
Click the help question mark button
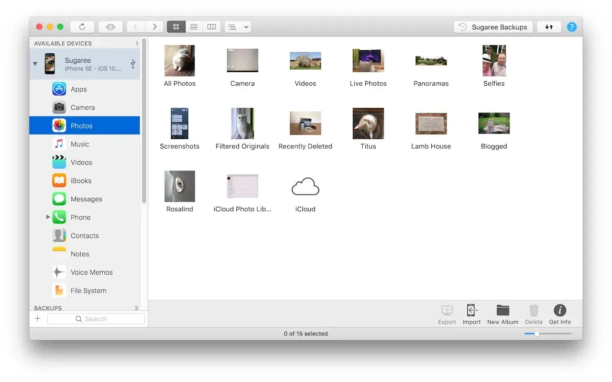point(572,27)
